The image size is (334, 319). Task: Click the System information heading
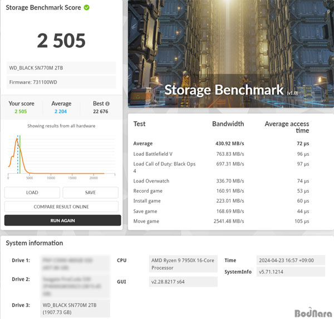35,243
